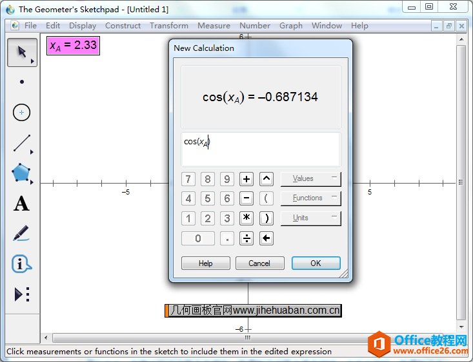Screen dimensions: 473x362
Task: Open the Measure menu
Action: coord(214,26)
